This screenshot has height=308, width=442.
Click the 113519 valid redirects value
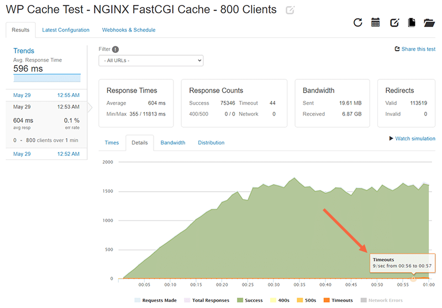[418, 103]
